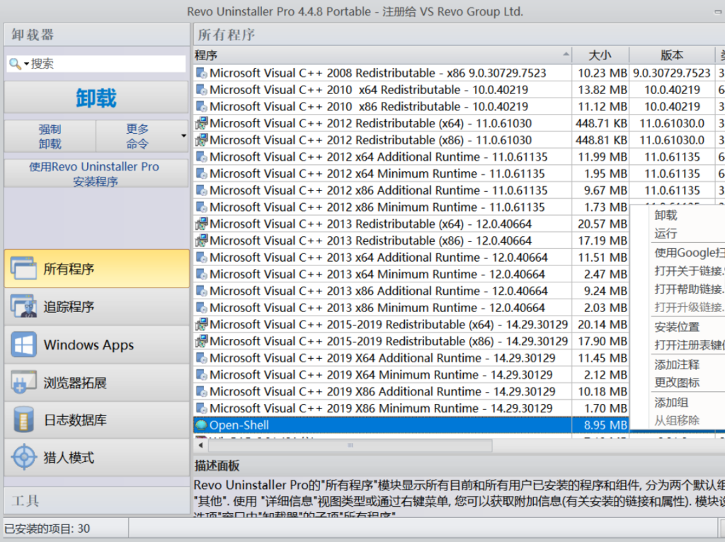This screenshot has width=725, height=542.
Task: Choose 卸载 in the context menu
Action: (666, 215)
